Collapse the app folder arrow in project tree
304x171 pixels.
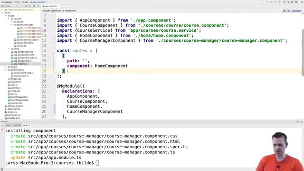click(5, 16)
